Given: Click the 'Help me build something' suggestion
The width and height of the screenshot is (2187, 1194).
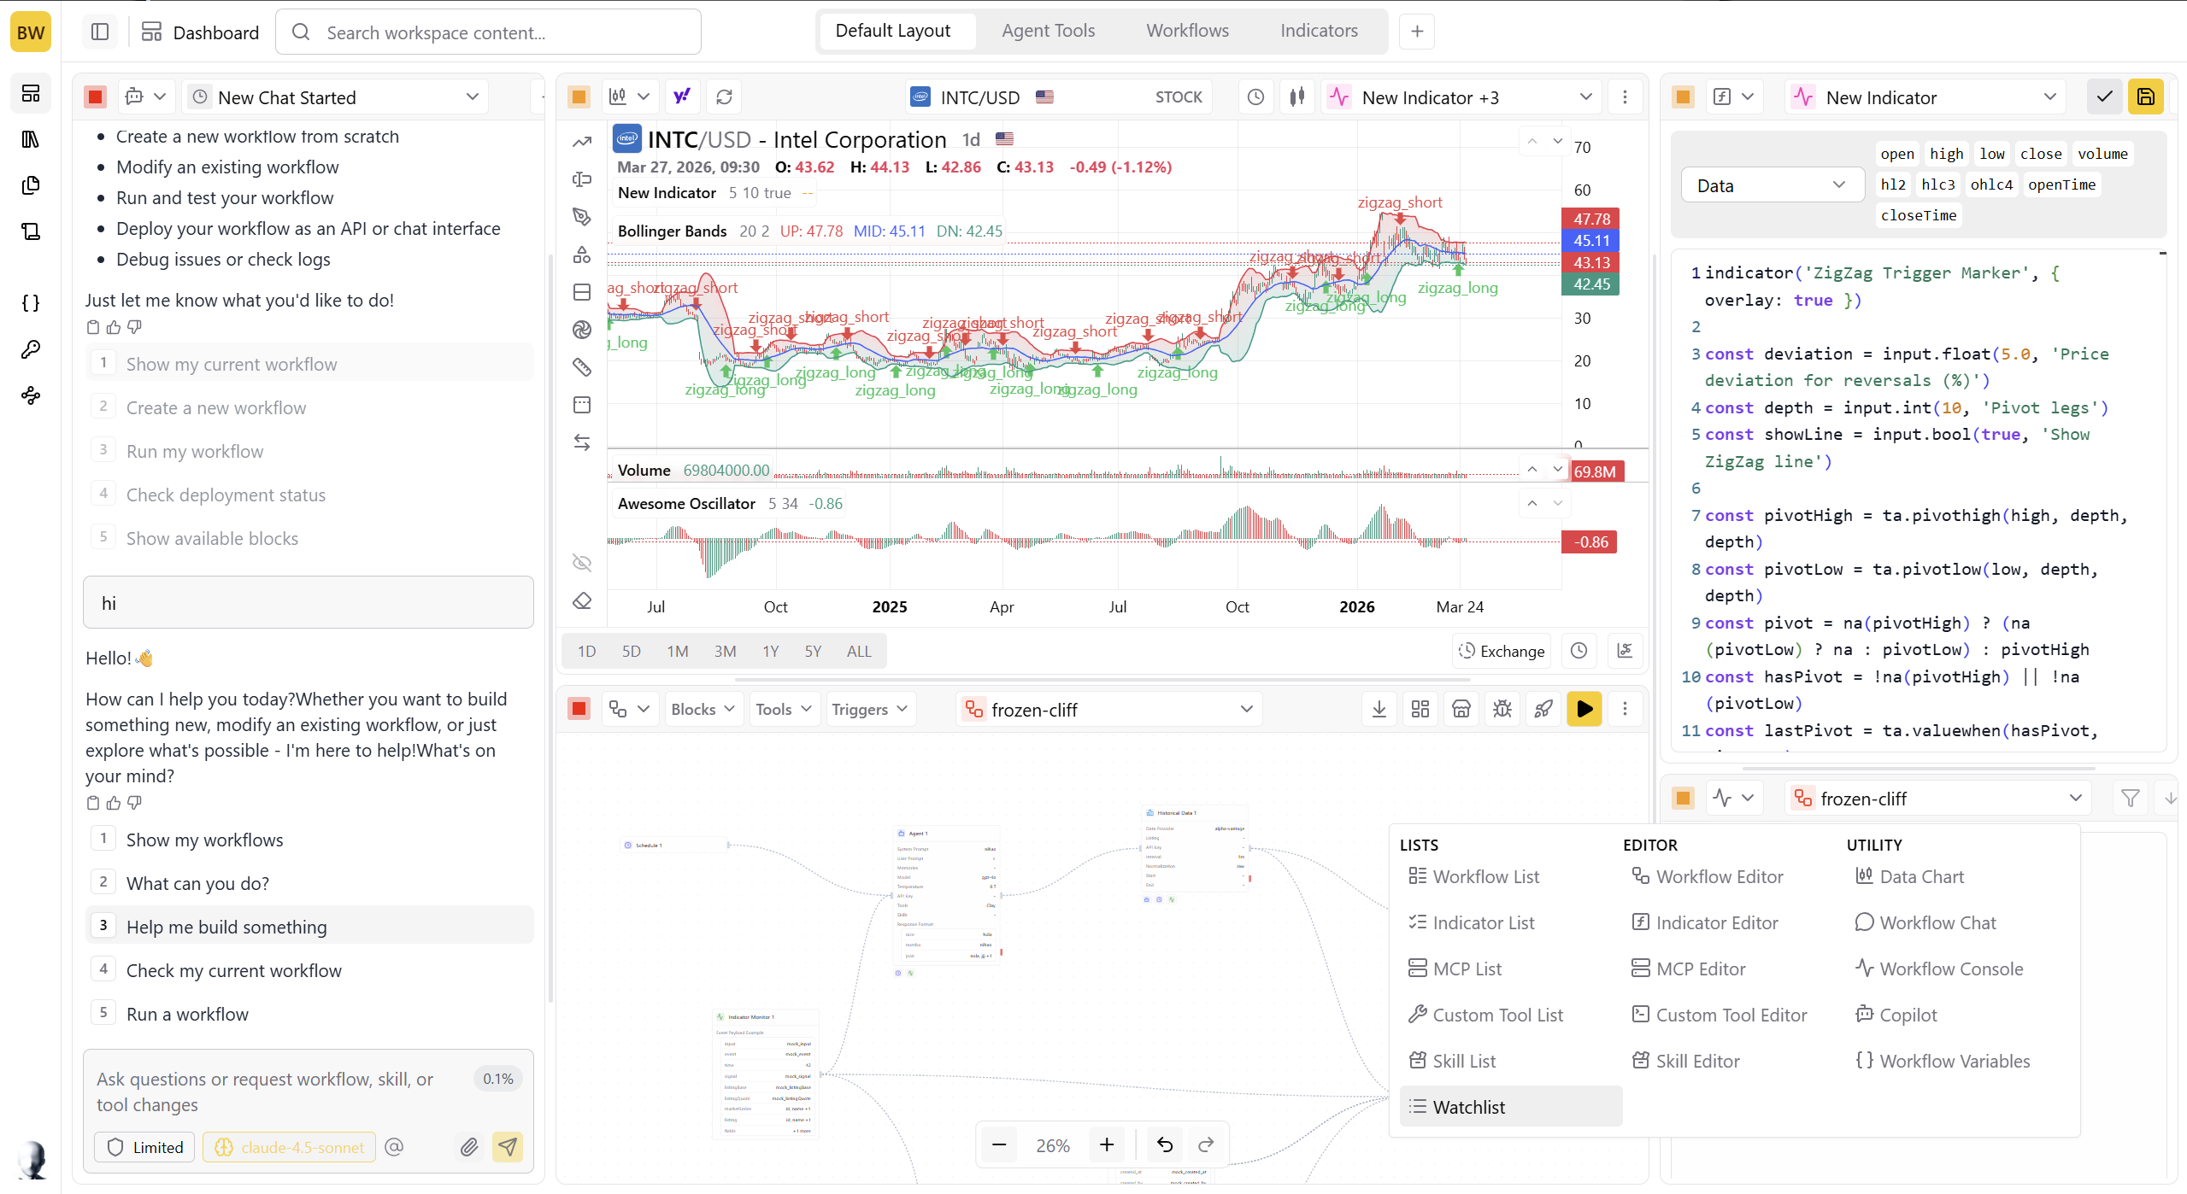Looking at the screenshot, I should click(x=226, y=927).
